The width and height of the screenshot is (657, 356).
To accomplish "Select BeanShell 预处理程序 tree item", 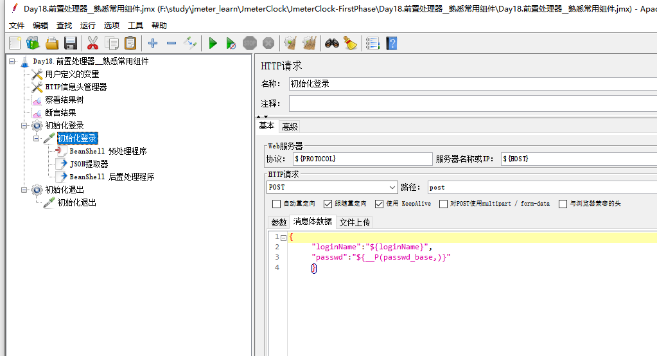I will tap(108, 151).
